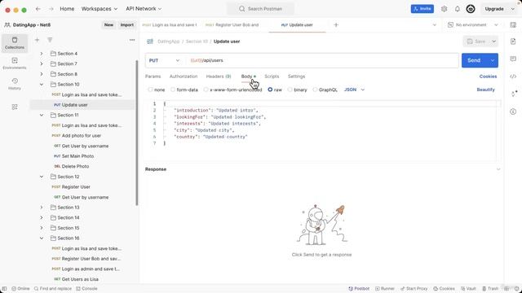Switch to the Authorization tab

tap(184, 77)
